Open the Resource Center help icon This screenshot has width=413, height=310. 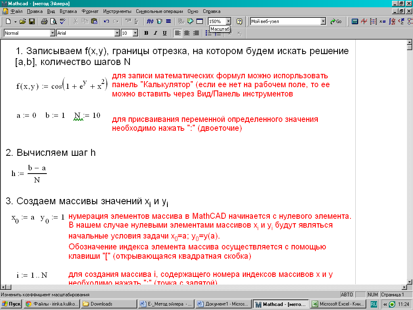[239, 21]
